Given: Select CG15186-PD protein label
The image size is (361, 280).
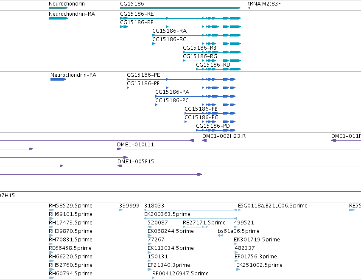Looking at the screenshot, I should click(213, 126).
